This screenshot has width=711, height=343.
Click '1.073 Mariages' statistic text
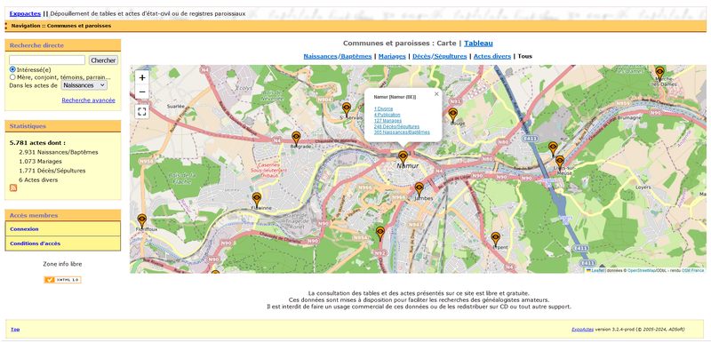pyautogui.click(x=40, y=162)
